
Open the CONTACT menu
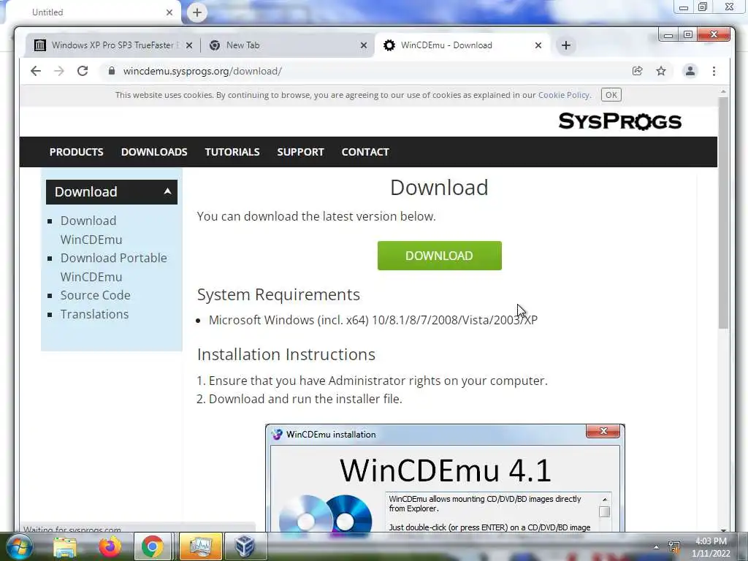[365, 152]
